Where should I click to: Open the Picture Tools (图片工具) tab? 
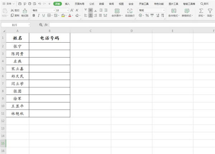coord(173,4)
